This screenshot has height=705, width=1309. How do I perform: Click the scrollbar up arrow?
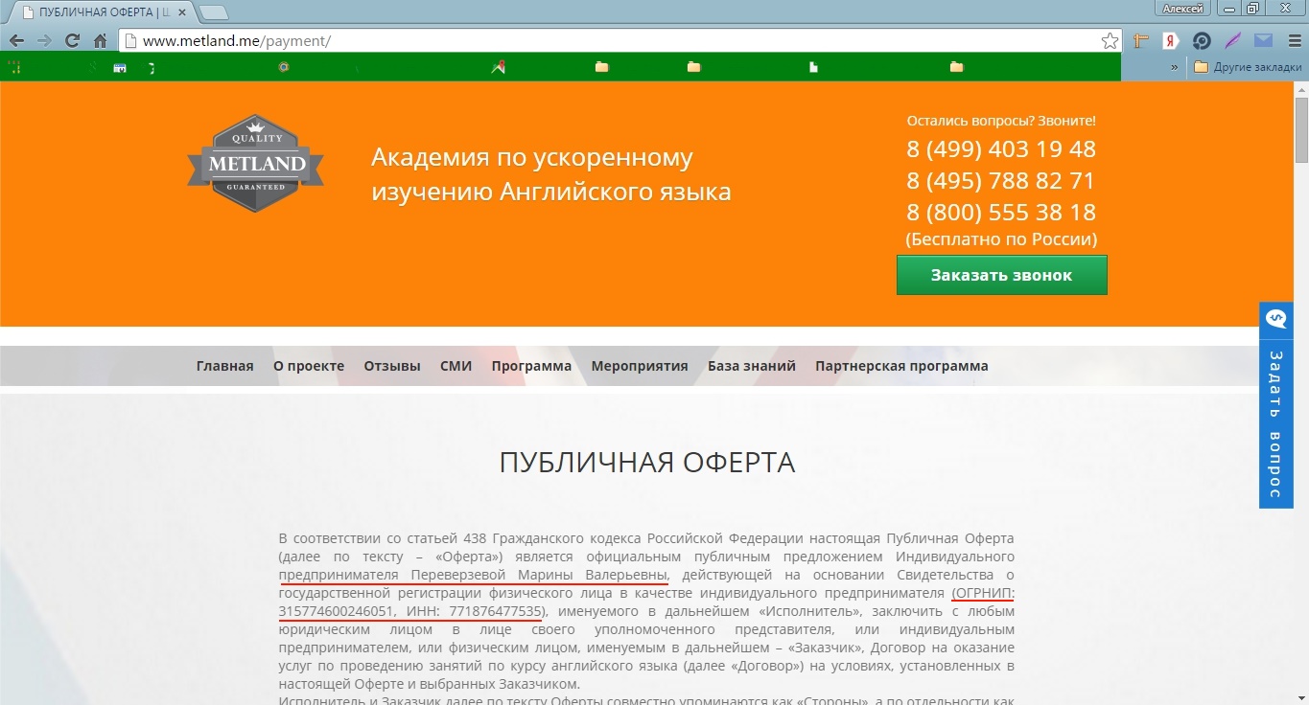1301,88
